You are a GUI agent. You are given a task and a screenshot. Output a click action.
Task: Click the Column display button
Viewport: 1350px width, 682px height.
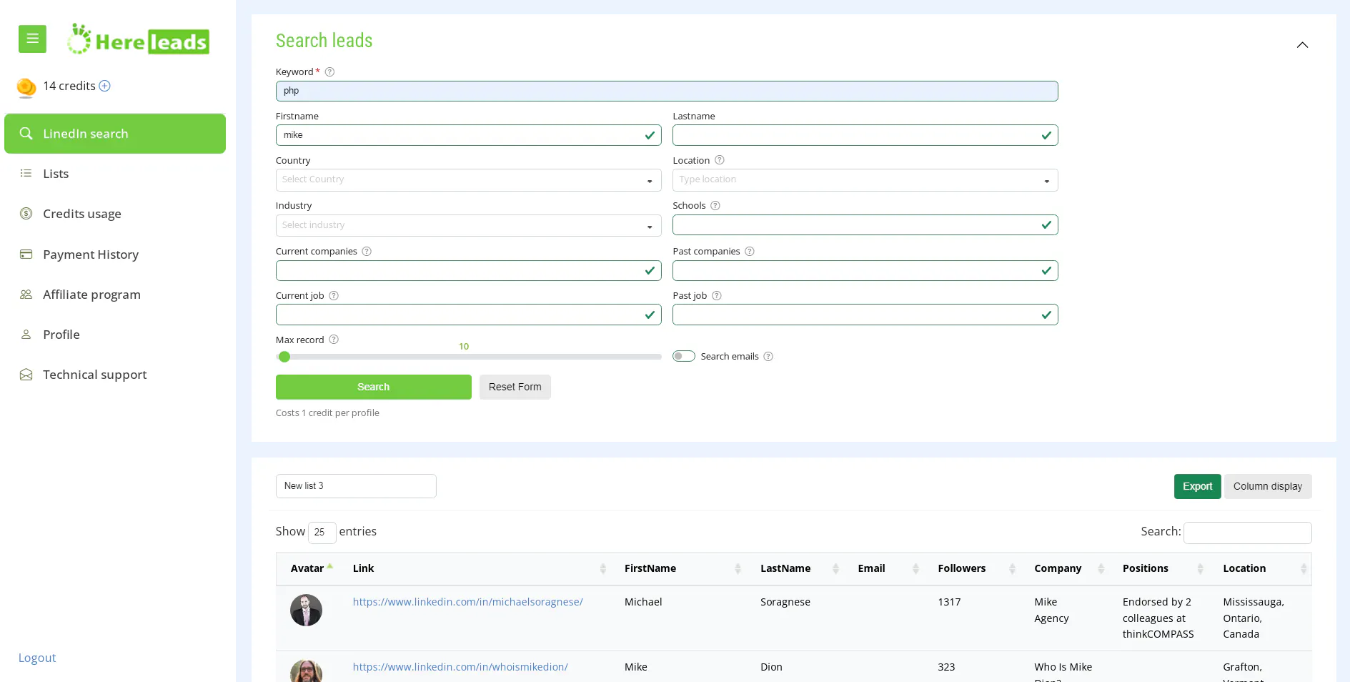pos(1267,486)
